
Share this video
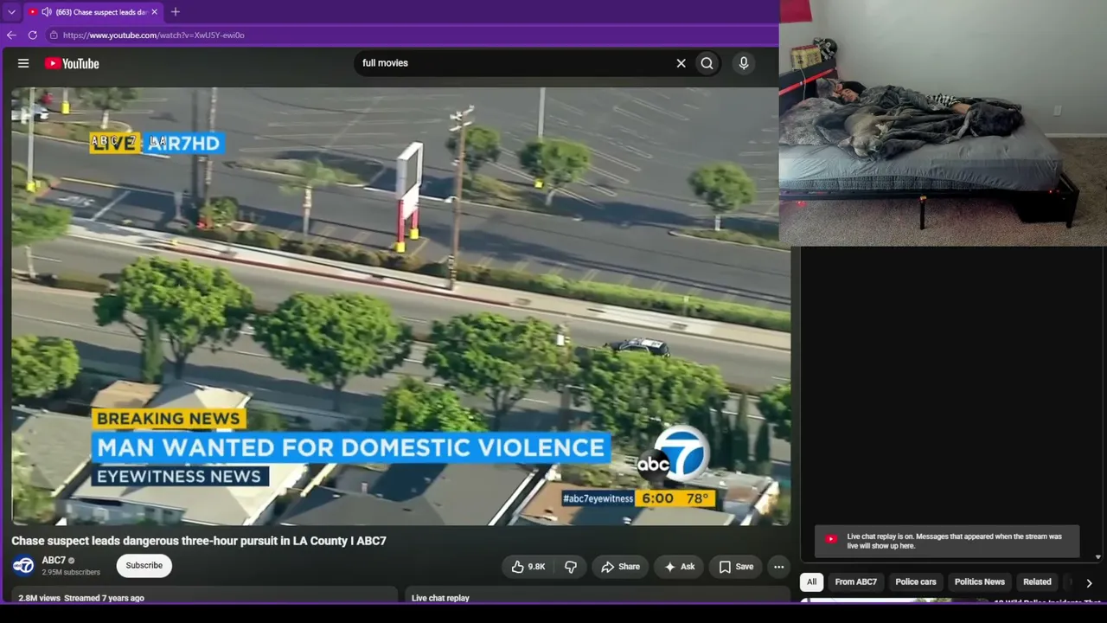pos(621,567)
